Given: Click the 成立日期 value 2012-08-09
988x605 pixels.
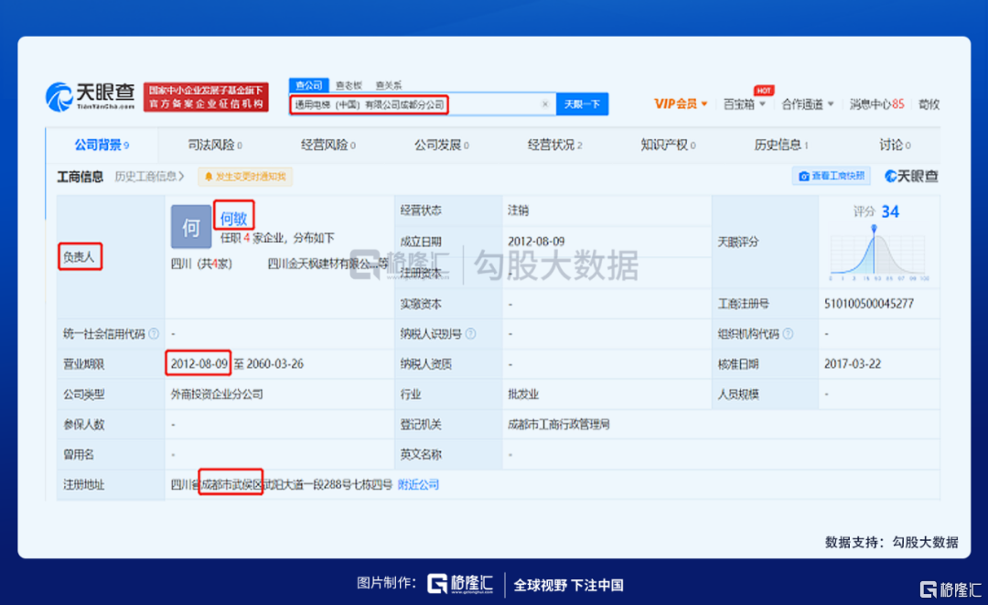Looking at the screenshot, I should point(536,242).
